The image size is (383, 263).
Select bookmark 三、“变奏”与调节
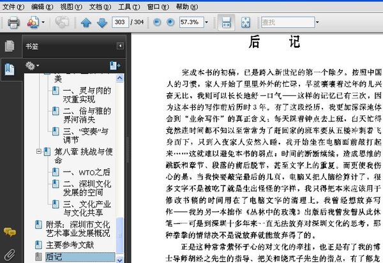coord(86,135)
